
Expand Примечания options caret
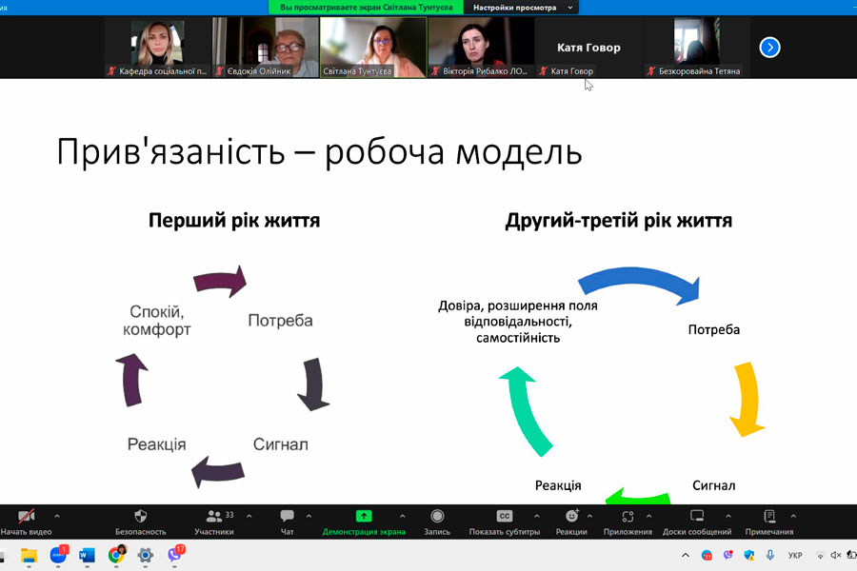tap(793, 516)
